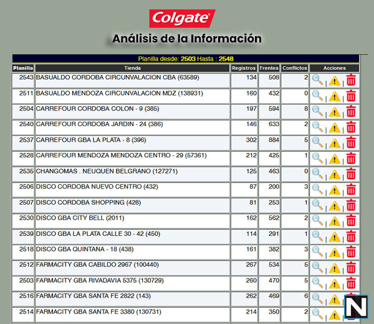Open magnifier for FARMACITY GBA RIVADAVIA 5375
The image size is (374, 324).
coord(317,283)
